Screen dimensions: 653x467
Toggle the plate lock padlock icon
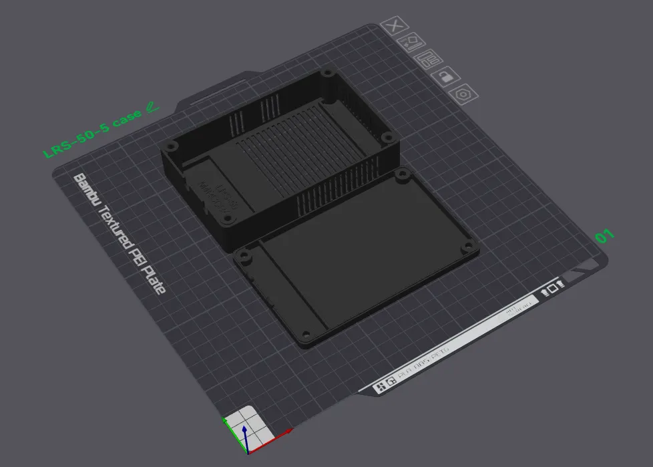click(x=445, y=77)
